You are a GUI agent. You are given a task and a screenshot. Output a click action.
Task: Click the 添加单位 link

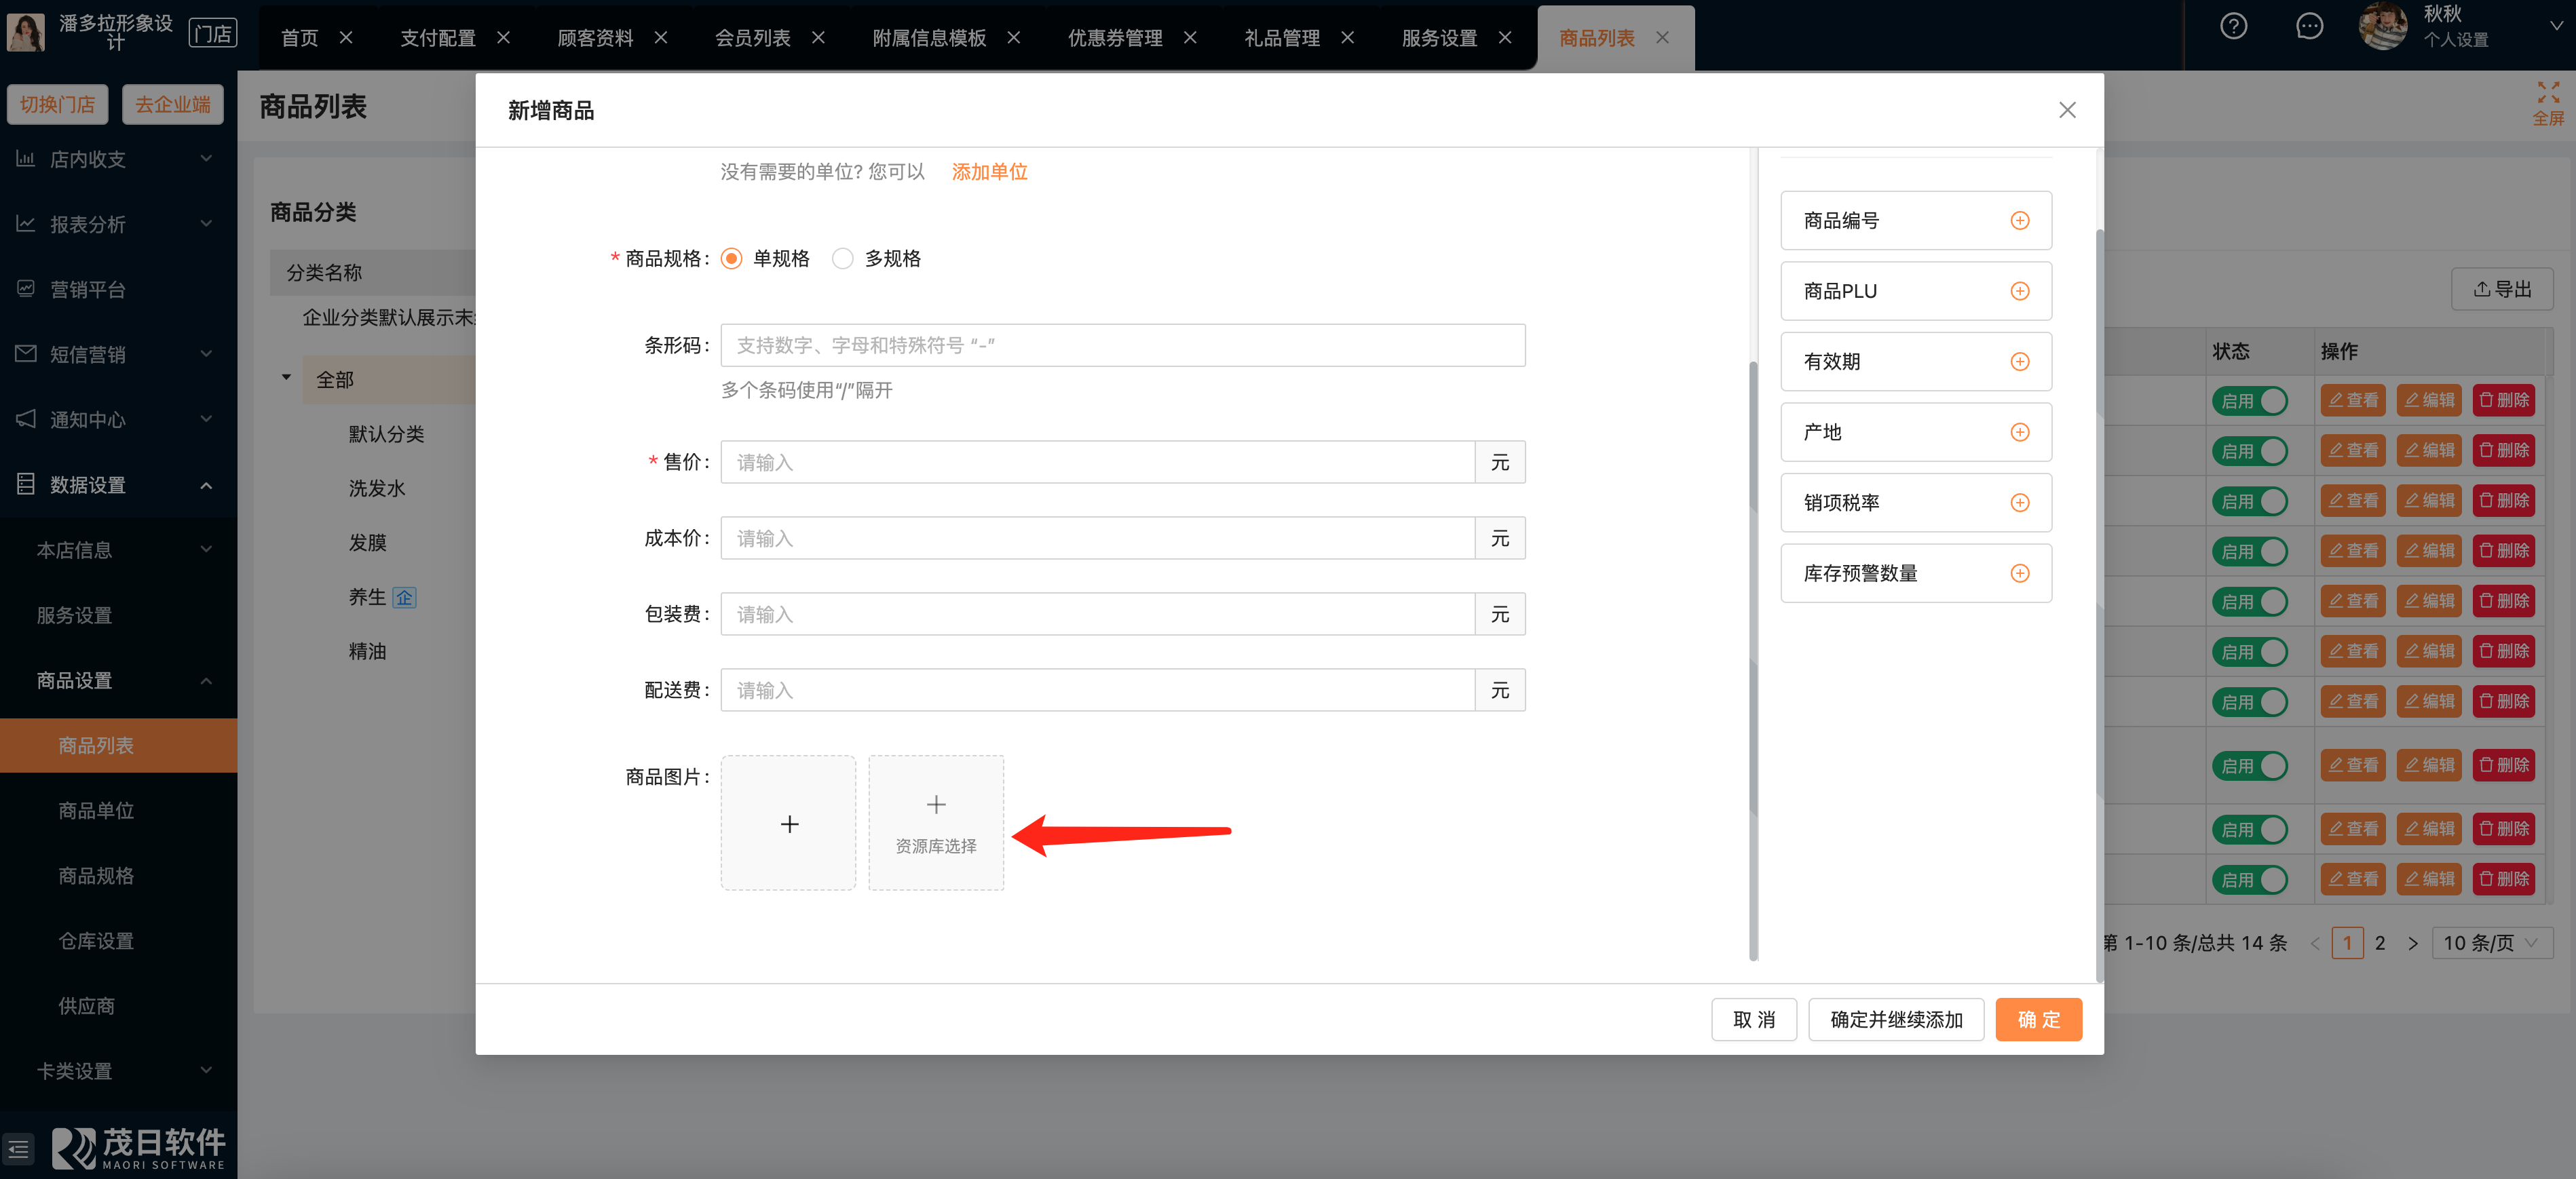(989, 172)
